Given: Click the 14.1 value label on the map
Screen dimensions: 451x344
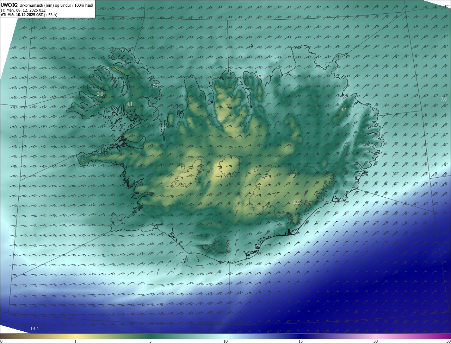Looking at the screenshot, I should (35, 329).
